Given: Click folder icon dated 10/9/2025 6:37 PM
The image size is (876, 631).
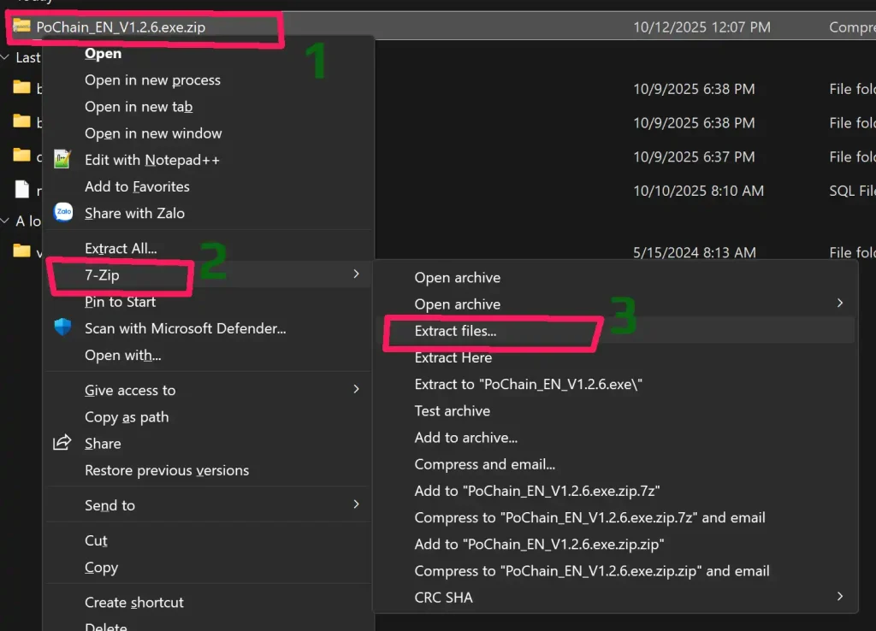Looking at the screenshot, I should [22, 156].
